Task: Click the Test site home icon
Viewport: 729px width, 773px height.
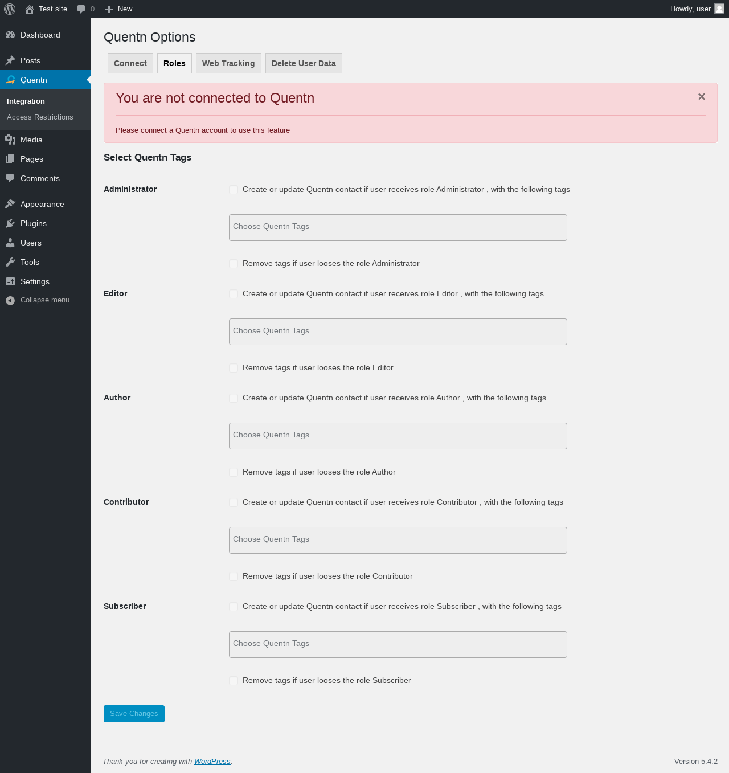Action: (30, 9)
